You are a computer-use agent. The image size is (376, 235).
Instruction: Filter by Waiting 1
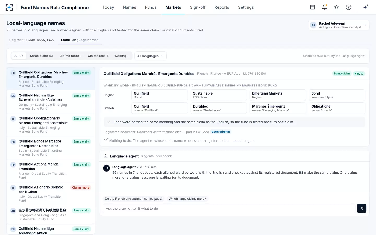point(121,56)
